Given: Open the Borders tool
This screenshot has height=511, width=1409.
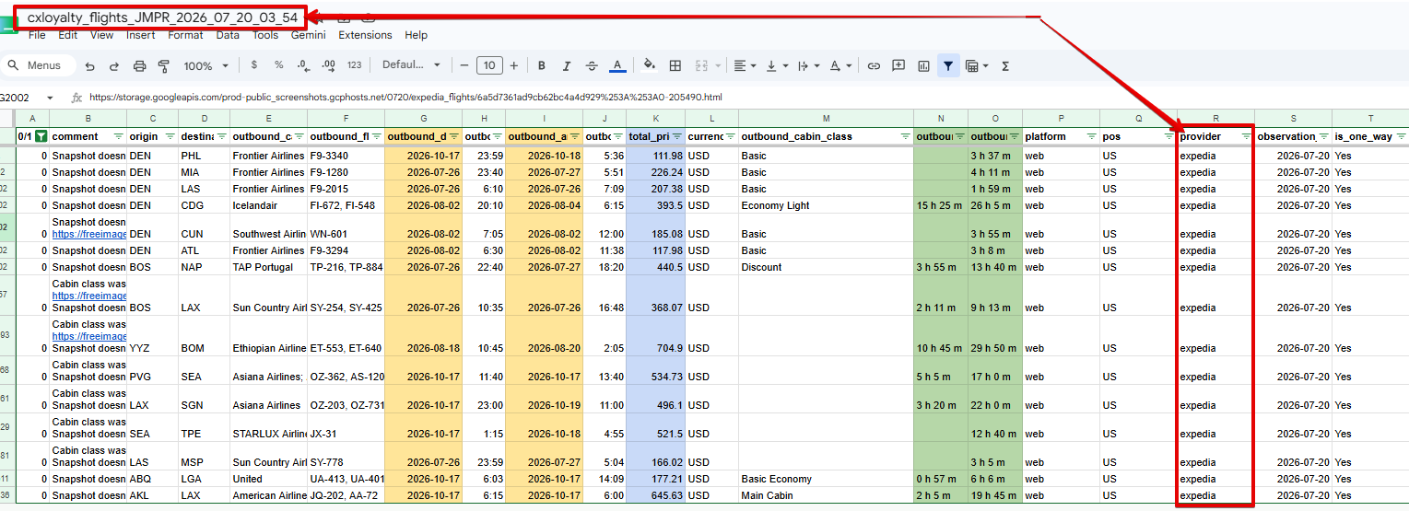Looking at the screenshot, I should [675, 65].
